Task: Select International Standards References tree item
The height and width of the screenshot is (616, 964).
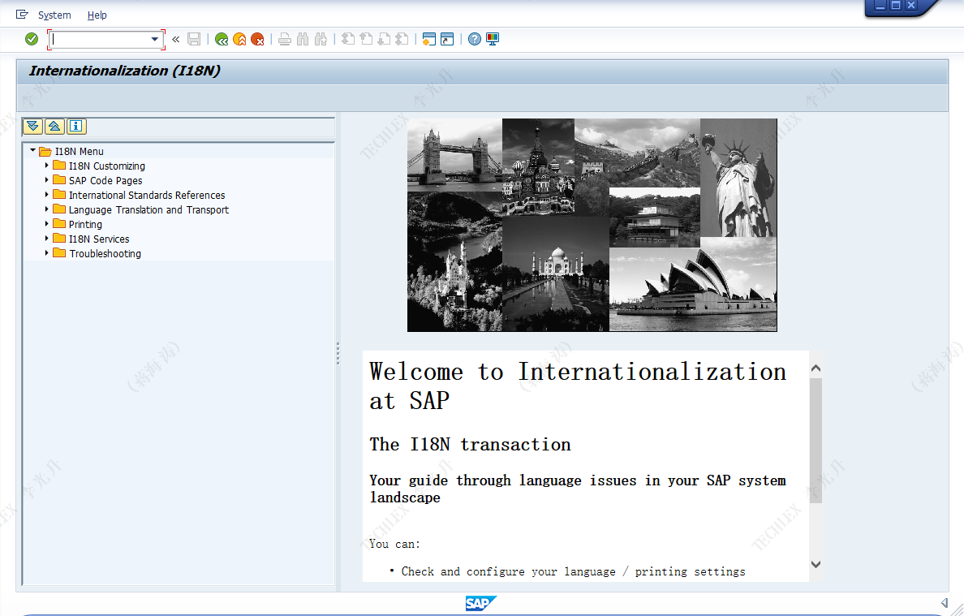Action: click(x=147, y=196)
